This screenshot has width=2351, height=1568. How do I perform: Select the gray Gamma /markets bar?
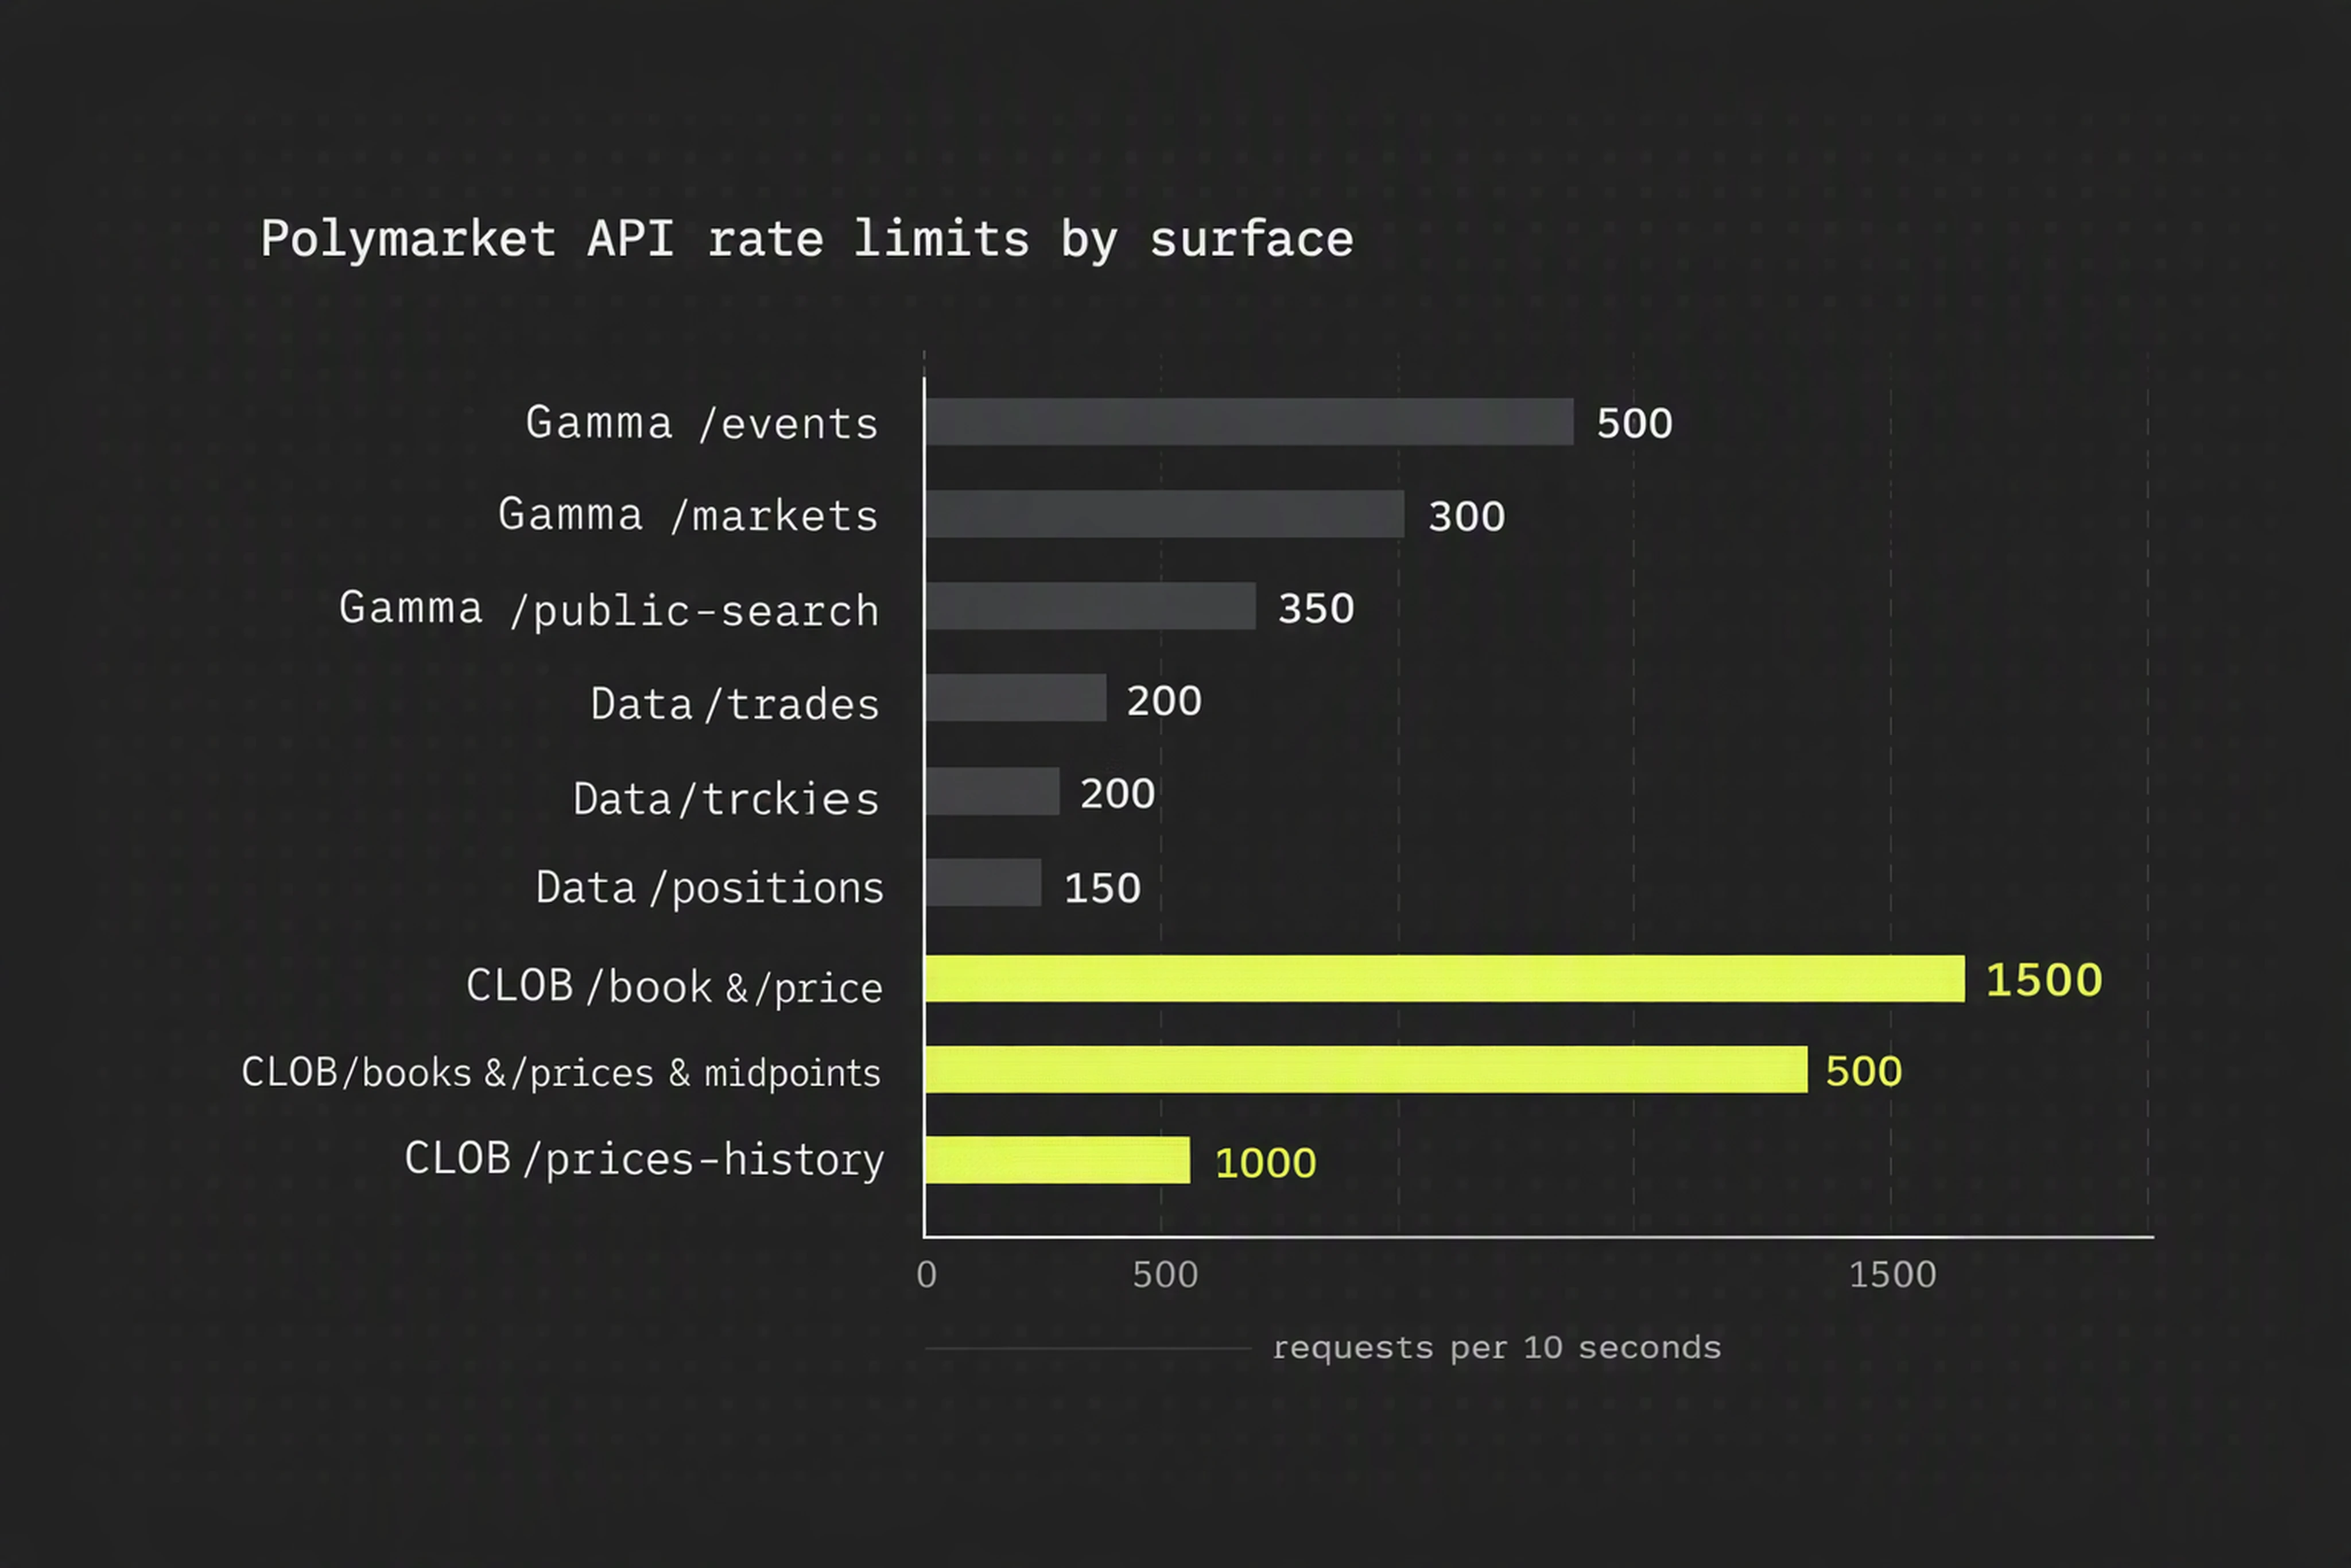[1165, 514]
